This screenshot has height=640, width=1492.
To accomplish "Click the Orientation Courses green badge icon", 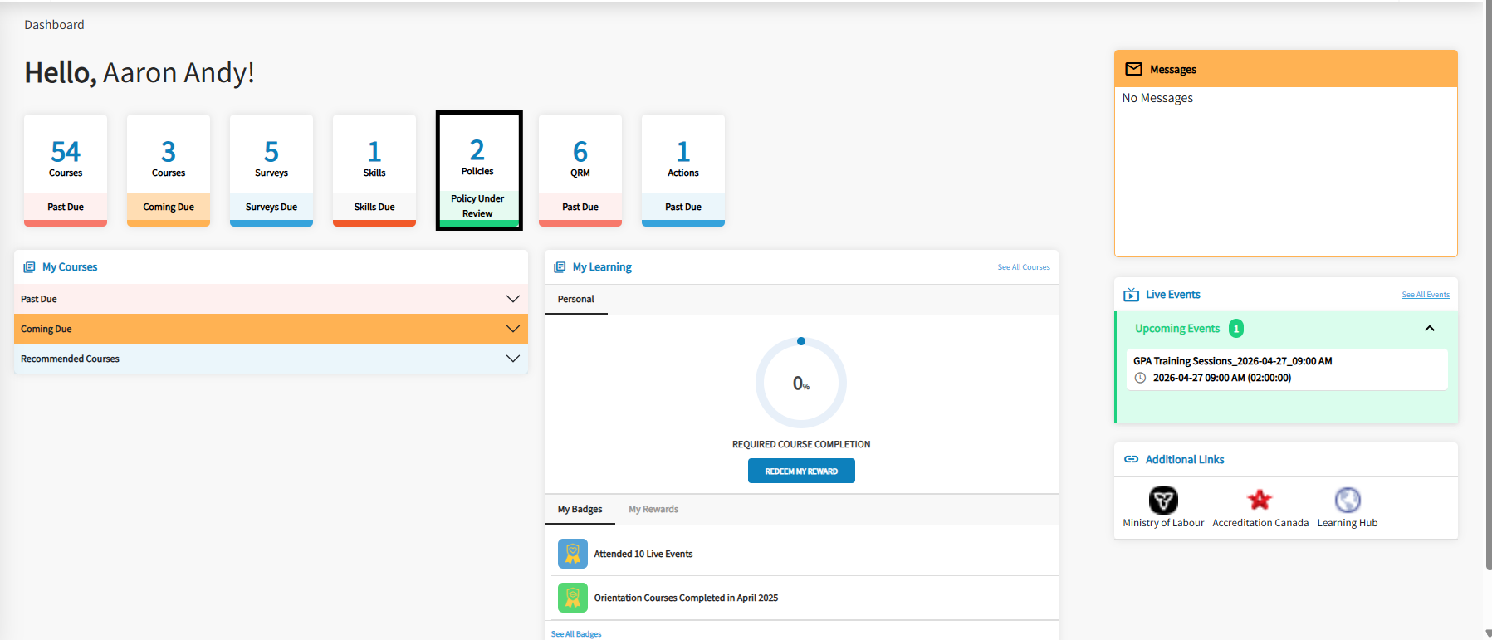I will click(x=573, y=598).
